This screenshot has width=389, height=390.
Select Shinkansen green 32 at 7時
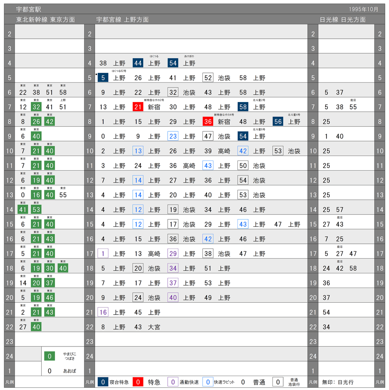point(36,107)
